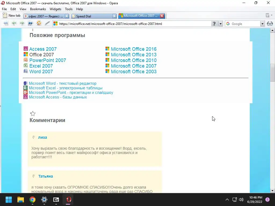The image size is (275, 206).
Task: Expand the closed tabs dropdown arrow
Action: click(272, 15)
